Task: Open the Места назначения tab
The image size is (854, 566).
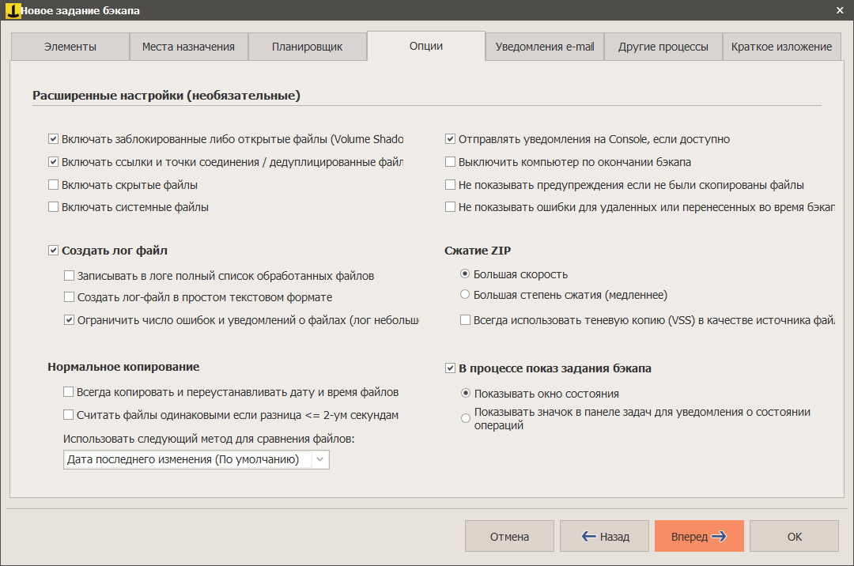Action: tap(188, 47)
